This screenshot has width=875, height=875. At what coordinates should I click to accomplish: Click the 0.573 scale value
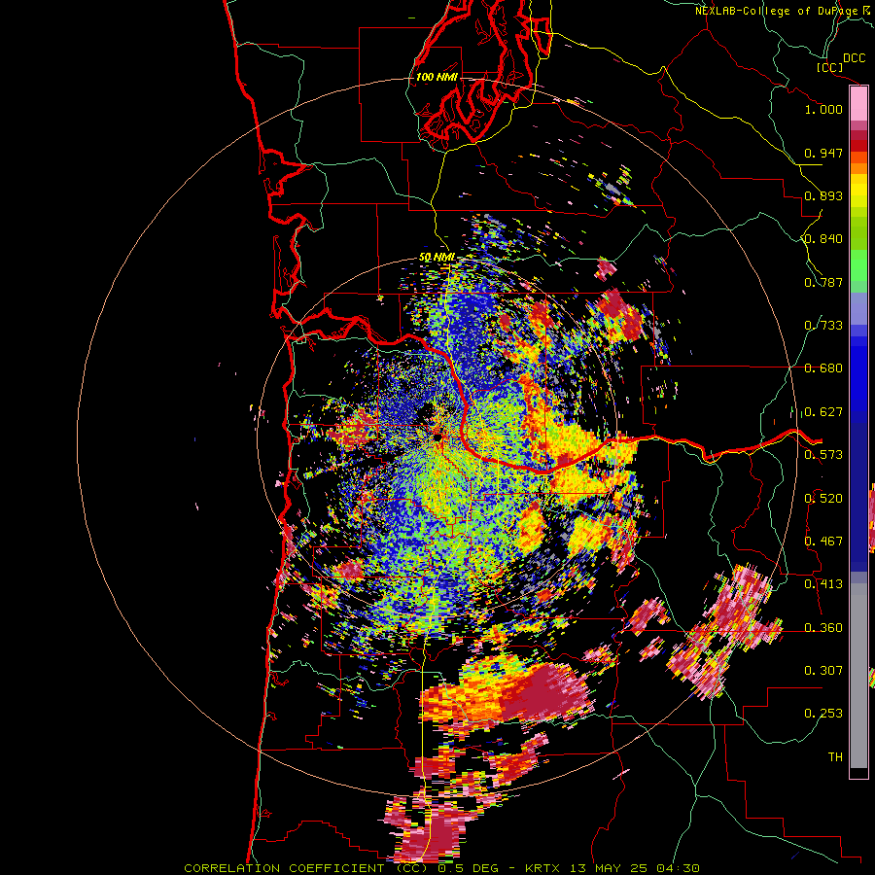[x=823, y=455]
